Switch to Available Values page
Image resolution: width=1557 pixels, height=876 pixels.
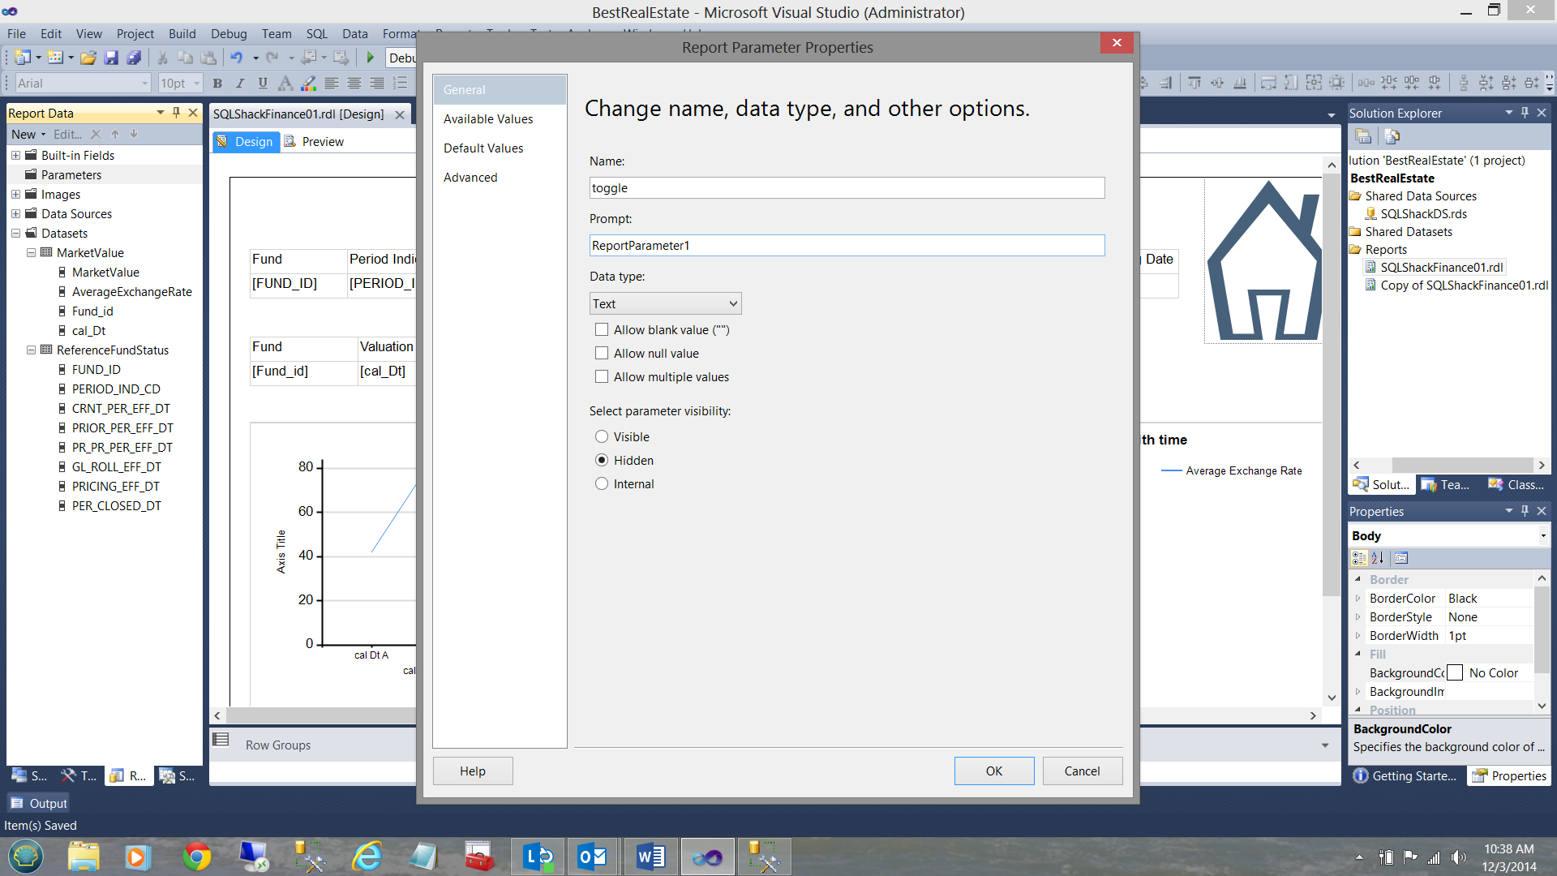click(x=488, y=119)
